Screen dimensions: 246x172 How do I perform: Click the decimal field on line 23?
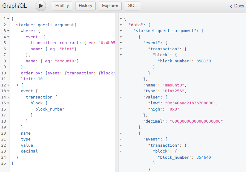coord(29,151)
